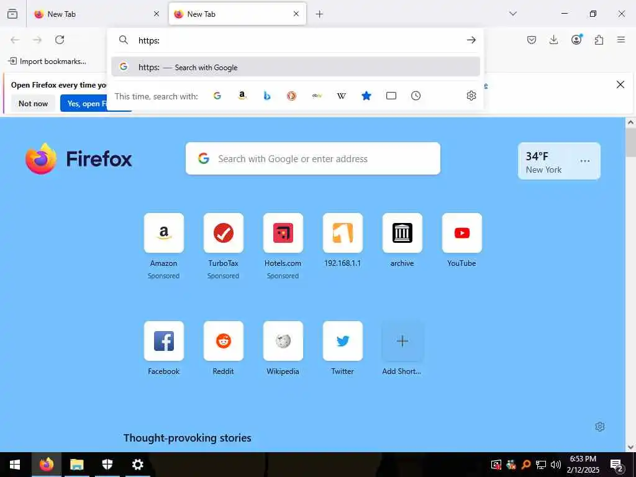Search history via the clock icon
This screenshot has height=477, width=636.
coord(416,96)
